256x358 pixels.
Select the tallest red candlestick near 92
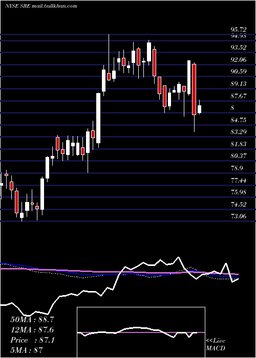[194, 89]
